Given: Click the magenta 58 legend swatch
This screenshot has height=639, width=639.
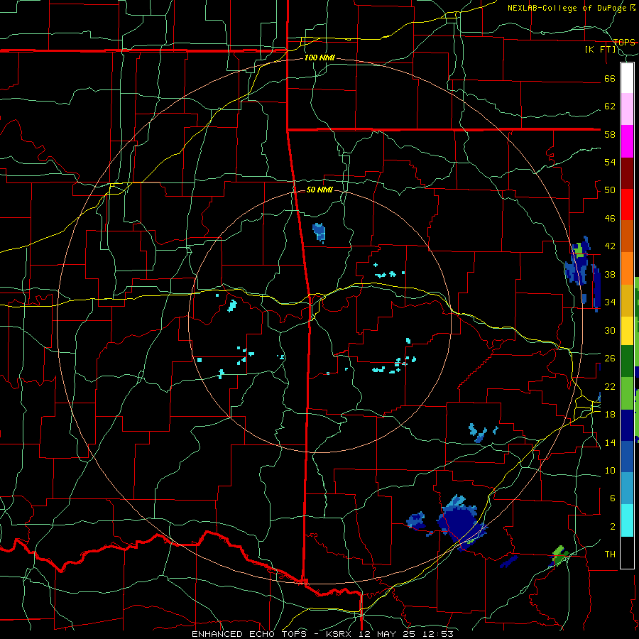Looking at the screenshot, I should coord(627,141).
